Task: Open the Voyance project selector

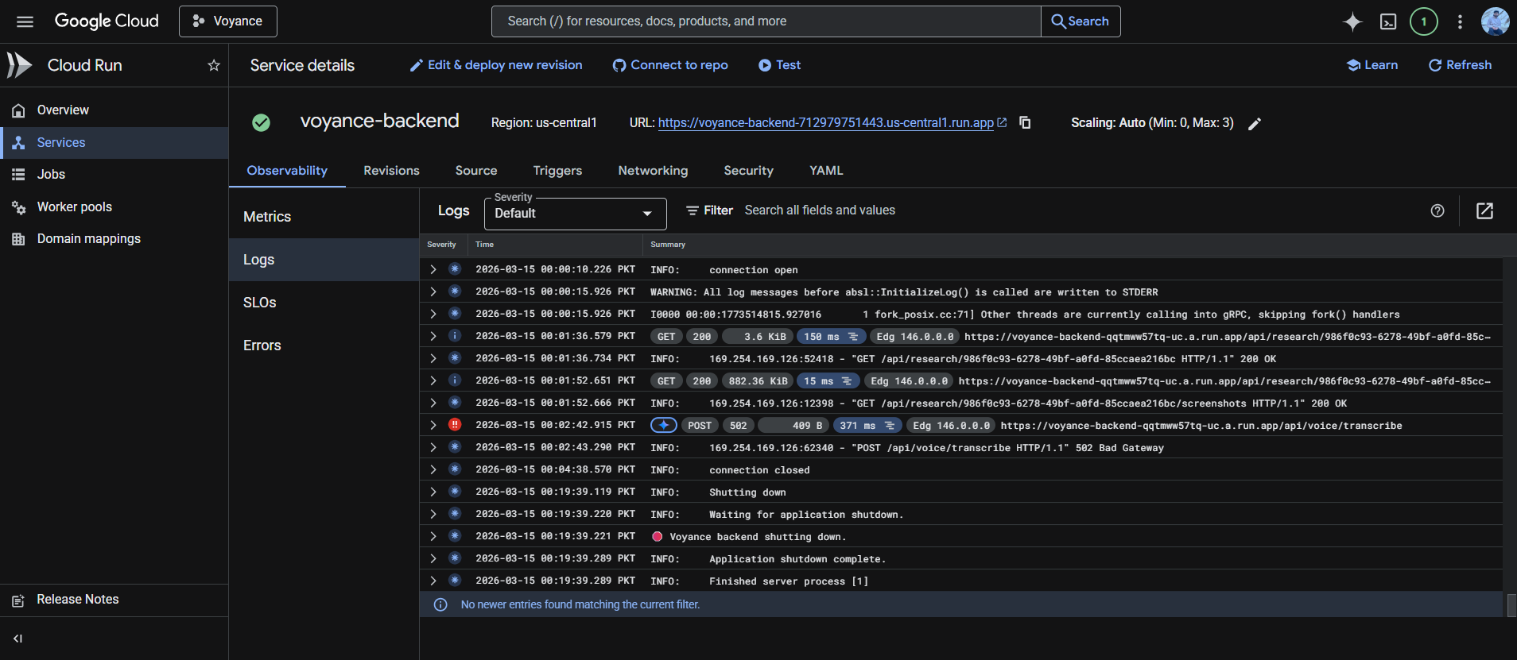Action: (228, 21)
